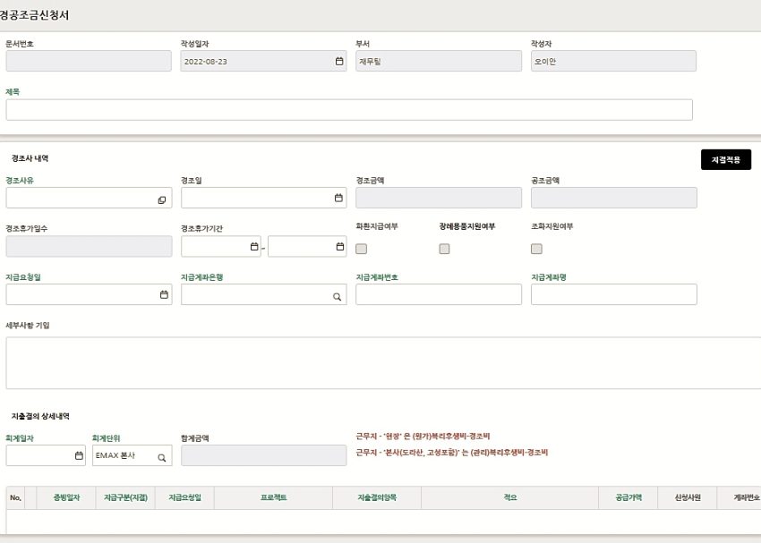The width and height of the screenshot is (761, 543).
Task: Click the No. column header
Action: (x=15, y=498)
